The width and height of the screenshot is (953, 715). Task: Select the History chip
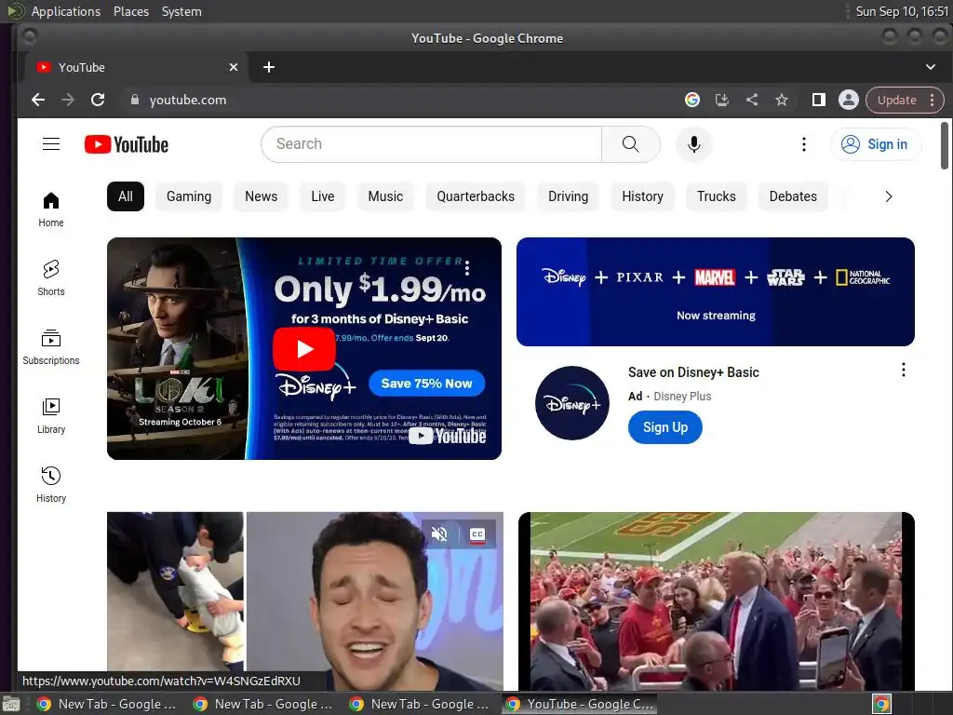point(642,196)
